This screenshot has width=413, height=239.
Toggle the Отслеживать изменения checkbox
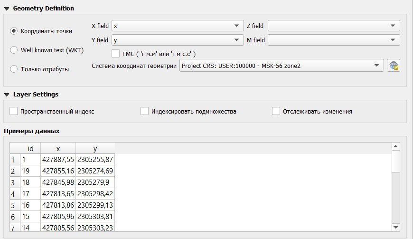coord(276,111)
